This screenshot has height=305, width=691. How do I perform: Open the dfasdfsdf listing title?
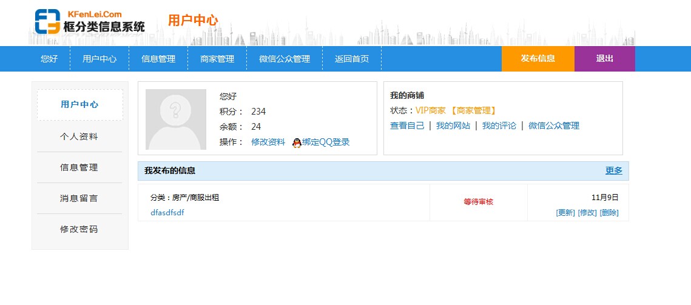click(167, 212)
